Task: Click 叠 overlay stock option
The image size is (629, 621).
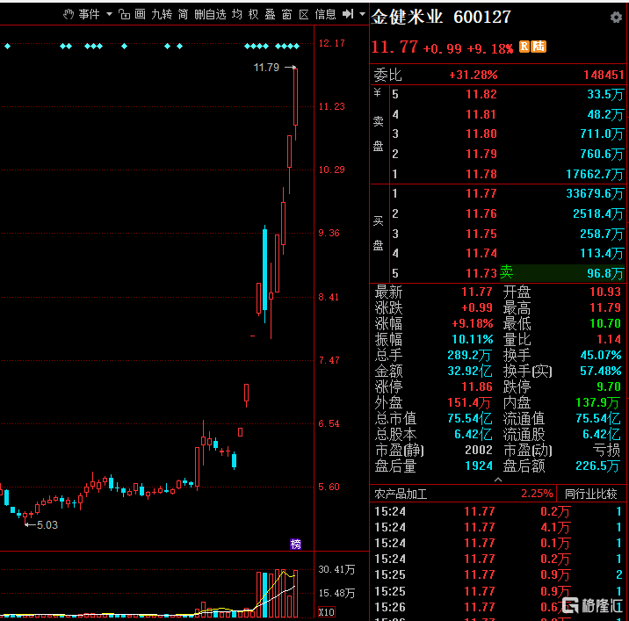Action: click(x=270, y=14)
